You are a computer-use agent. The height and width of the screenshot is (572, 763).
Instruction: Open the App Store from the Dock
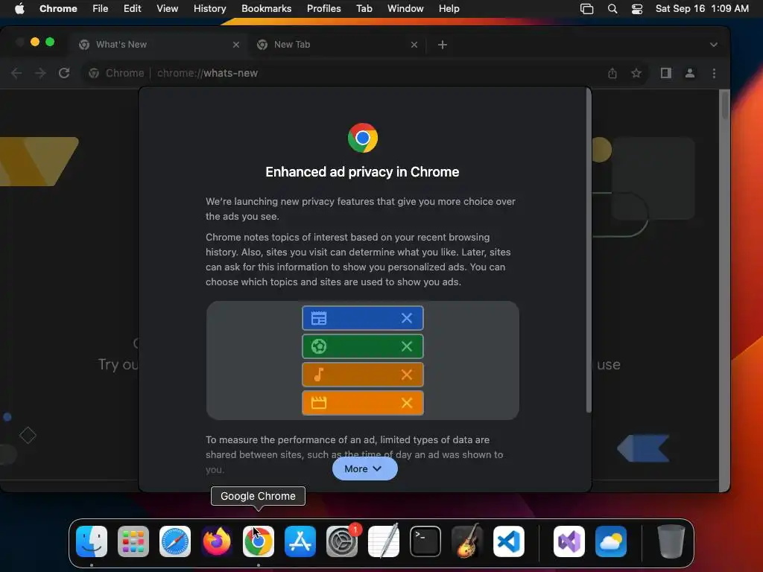pos(300,541)
